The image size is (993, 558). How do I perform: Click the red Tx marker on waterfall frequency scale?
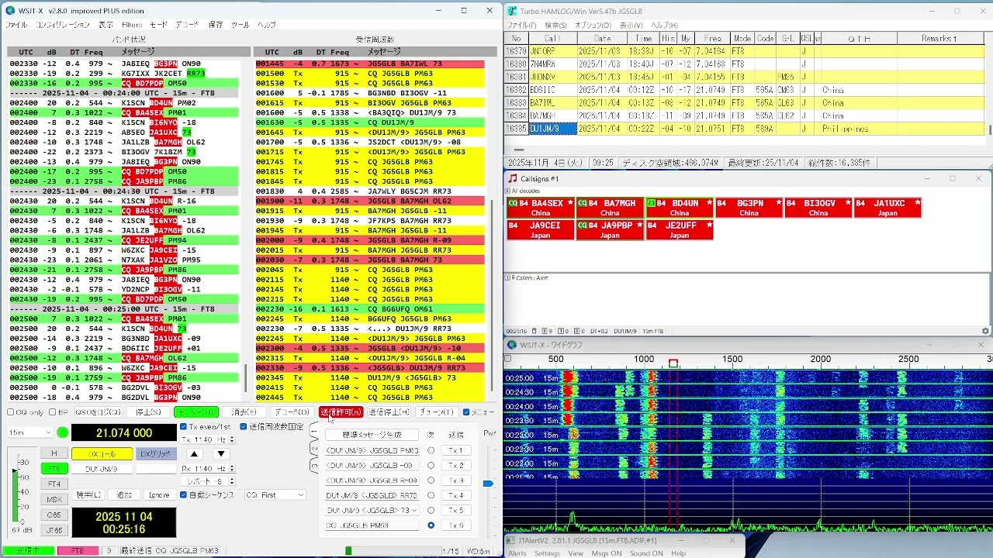click(x=673, y=363)
